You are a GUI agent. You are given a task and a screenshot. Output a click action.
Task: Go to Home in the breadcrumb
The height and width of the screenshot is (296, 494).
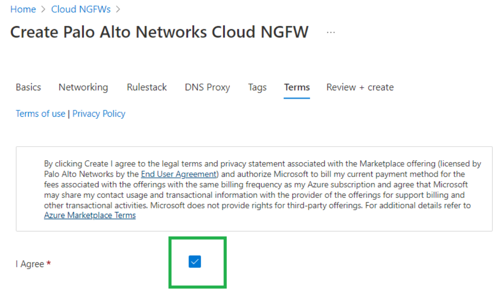(x=23, y=9)
